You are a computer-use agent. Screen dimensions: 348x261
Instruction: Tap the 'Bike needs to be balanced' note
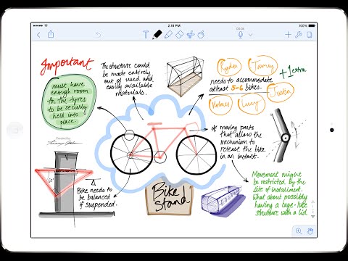tap(97, 197)
